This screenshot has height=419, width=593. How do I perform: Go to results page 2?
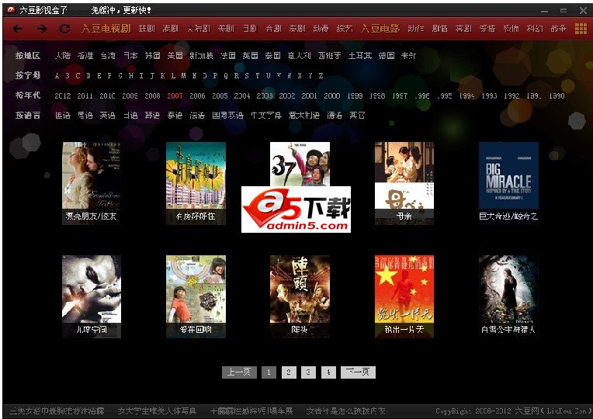(289, 372)
